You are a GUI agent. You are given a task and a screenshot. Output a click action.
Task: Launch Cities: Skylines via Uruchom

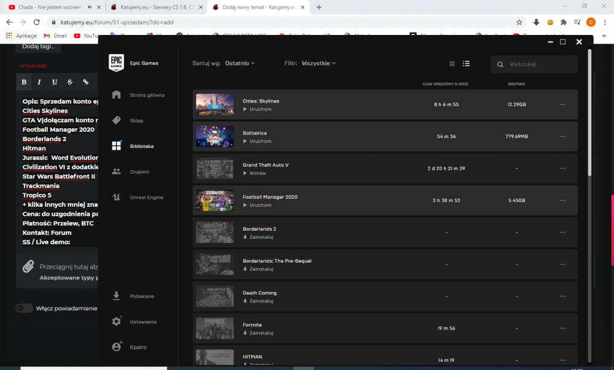tap(257, 109)
